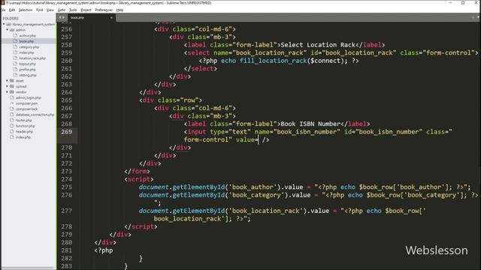Close the book.php tab
Viewport: 481px width, 270px height.
(x=111, y=18)
